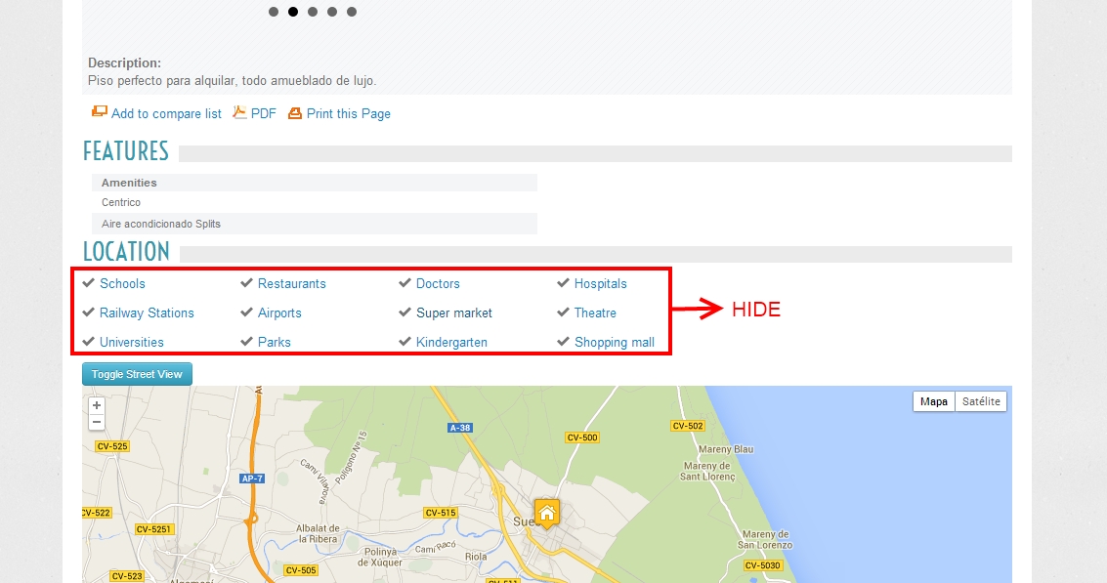Screen dimensions: 1107x583
Task: Open the Hospitals location link
Action: click(600, 284)
